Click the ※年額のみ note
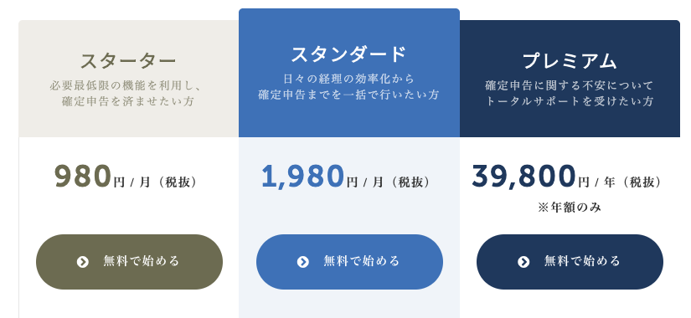This screenshot has width=691, height=318. [570, 208]
